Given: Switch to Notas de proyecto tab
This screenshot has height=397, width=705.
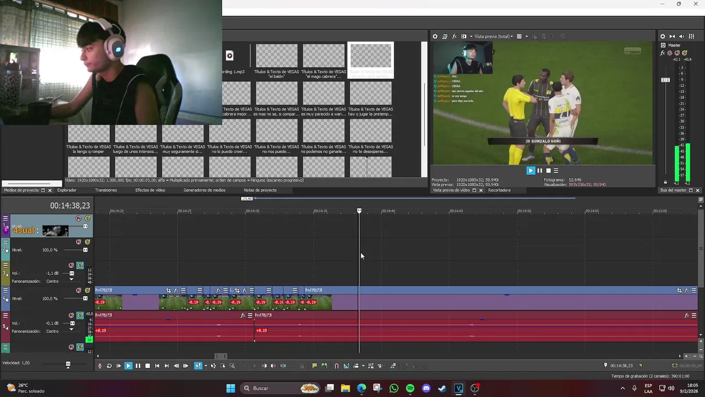Looking at the screenshot, I should tap(260, 190).
